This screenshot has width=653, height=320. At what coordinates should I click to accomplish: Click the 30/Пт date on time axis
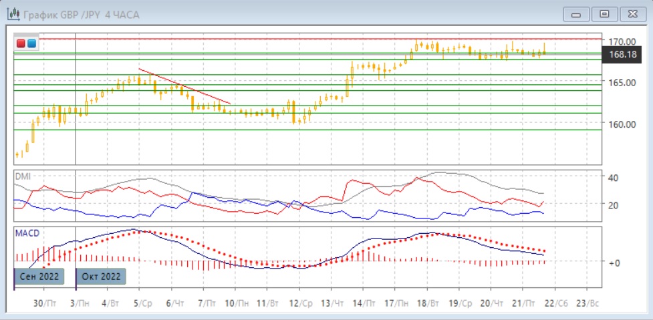click(x=43, y=303)
